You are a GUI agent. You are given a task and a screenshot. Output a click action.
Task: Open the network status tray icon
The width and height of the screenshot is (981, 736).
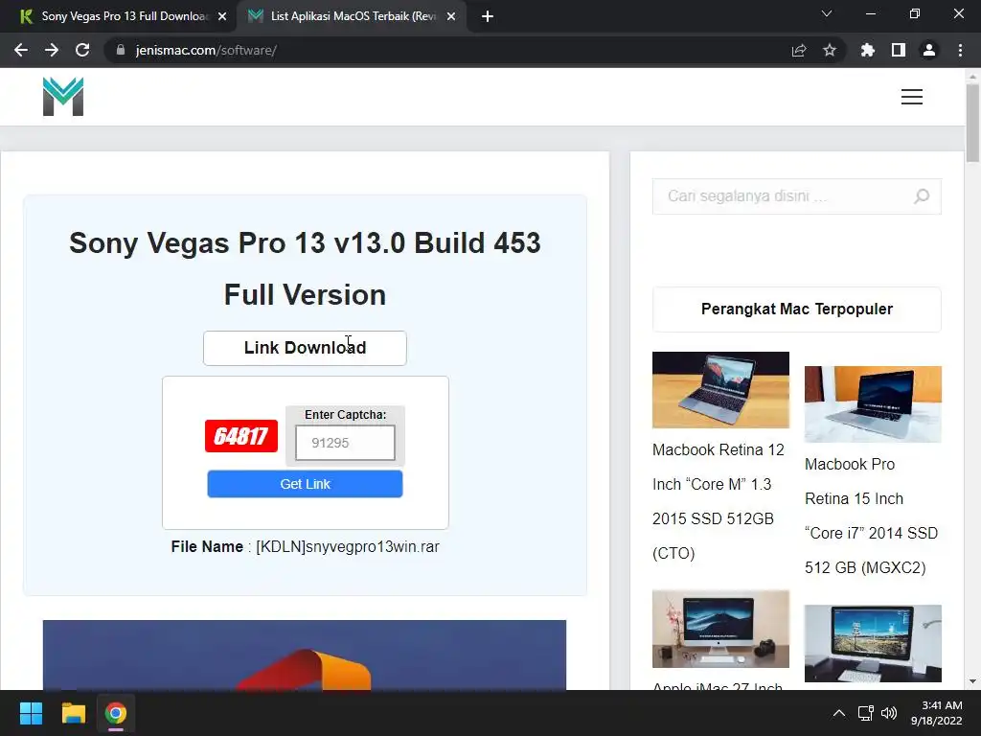pyautogui.click(x=865, y=713)
